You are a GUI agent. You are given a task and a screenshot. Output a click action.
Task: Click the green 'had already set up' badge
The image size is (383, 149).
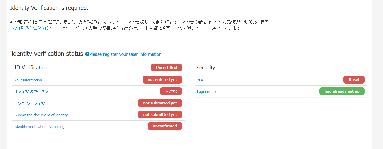coord(342,91)
